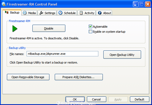Viewport: 152px width, 105px height.
Task: Go to the Schedule tab
Action: 67,13
